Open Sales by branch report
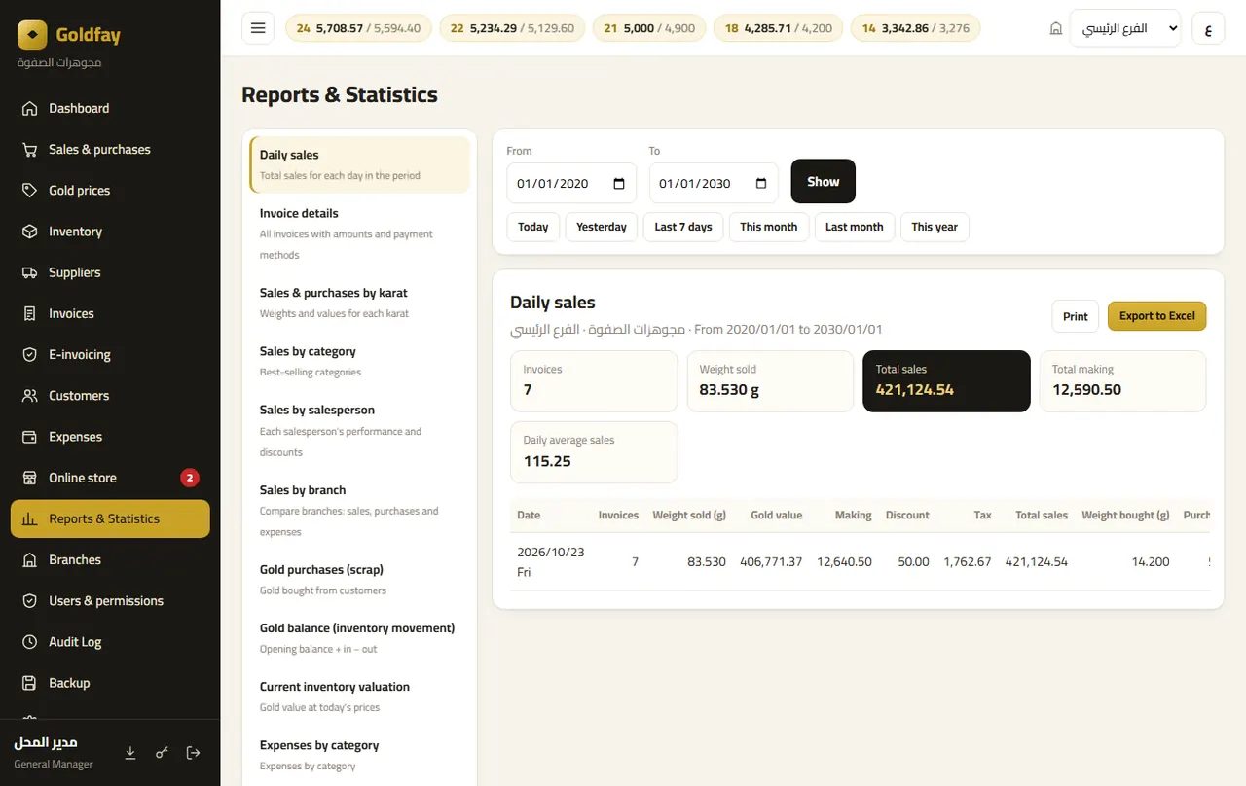Viewport: 1246px width, 786px height. click(x=359, y=511)
